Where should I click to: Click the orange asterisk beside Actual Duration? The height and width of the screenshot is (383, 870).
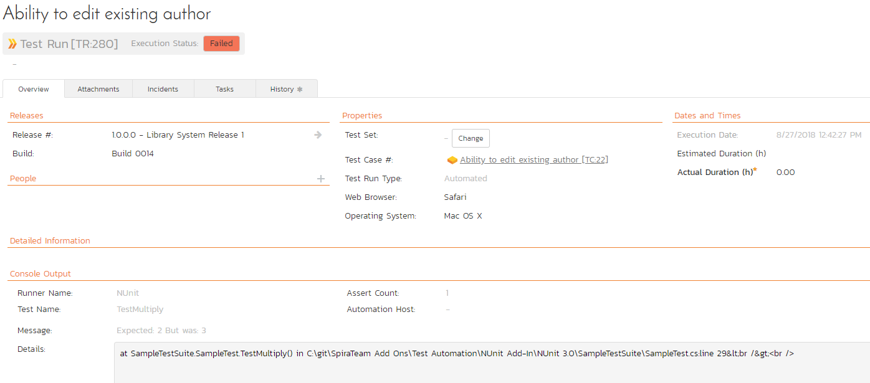tap(755, 169)
